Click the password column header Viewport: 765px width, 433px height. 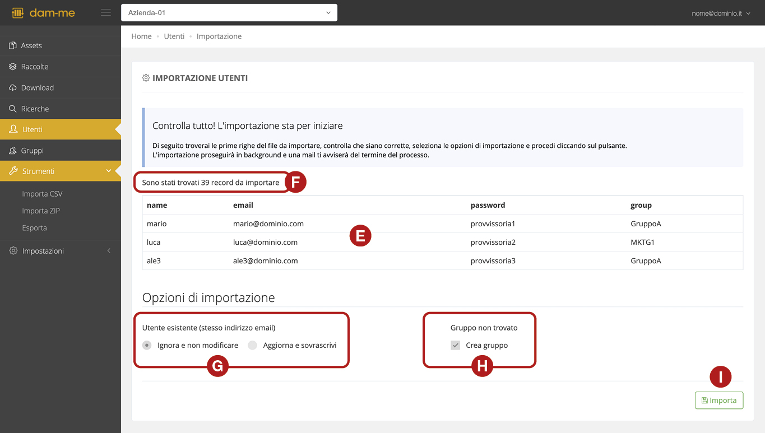click(488, 205)
